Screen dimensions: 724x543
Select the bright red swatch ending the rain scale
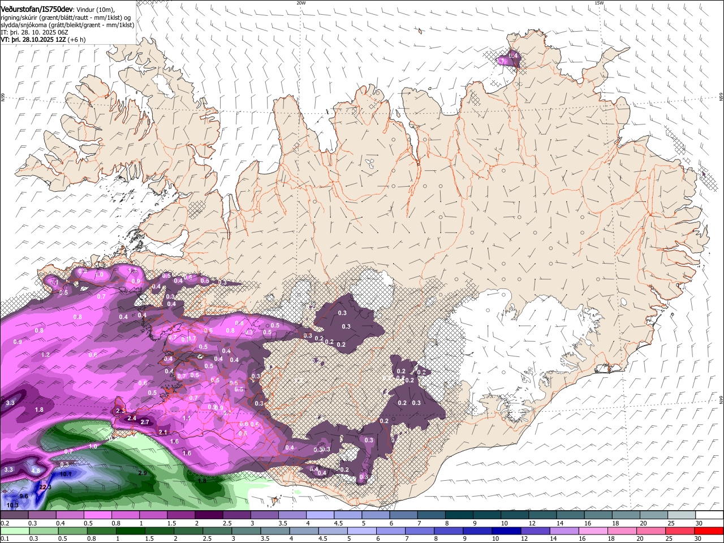tap(709, 531)
